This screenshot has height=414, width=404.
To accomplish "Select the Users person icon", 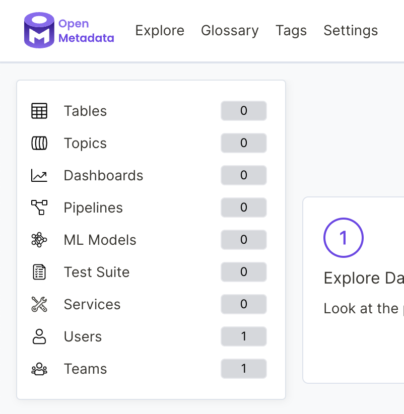I will [x=40, y=336].
